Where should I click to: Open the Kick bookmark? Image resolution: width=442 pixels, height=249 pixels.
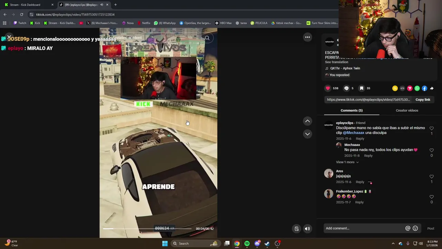(x=35, y=23)
